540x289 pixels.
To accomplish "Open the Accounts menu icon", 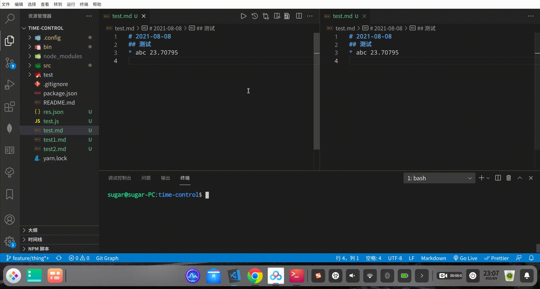I will [x=10, y=220].
